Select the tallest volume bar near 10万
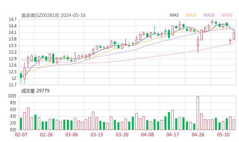The image size is (239, 142). click(x=198, y=113)
